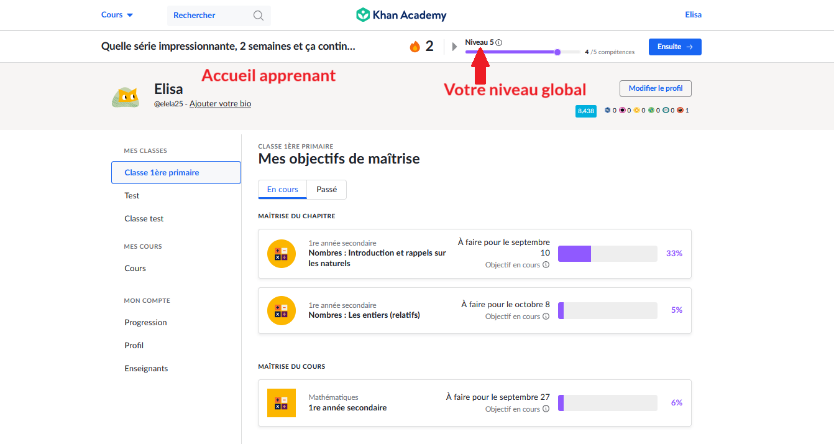
Task: Open the bold 1re année secondaire course title
Action: [347, 408]
